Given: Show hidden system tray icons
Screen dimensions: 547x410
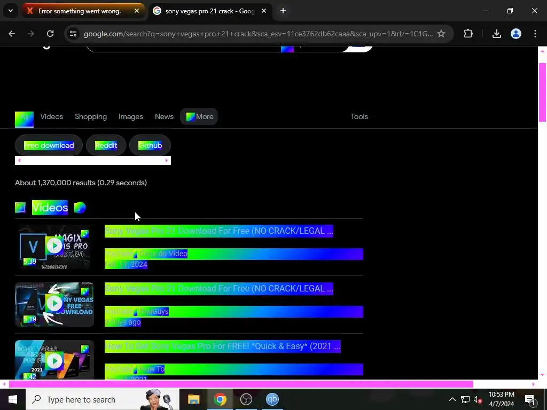Looking at the screenshot, I should (452, 399).
